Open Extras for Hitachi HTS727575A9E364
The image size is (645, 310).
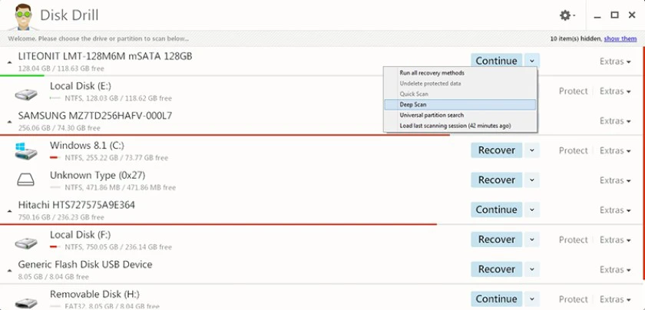(x=615, y=210)
